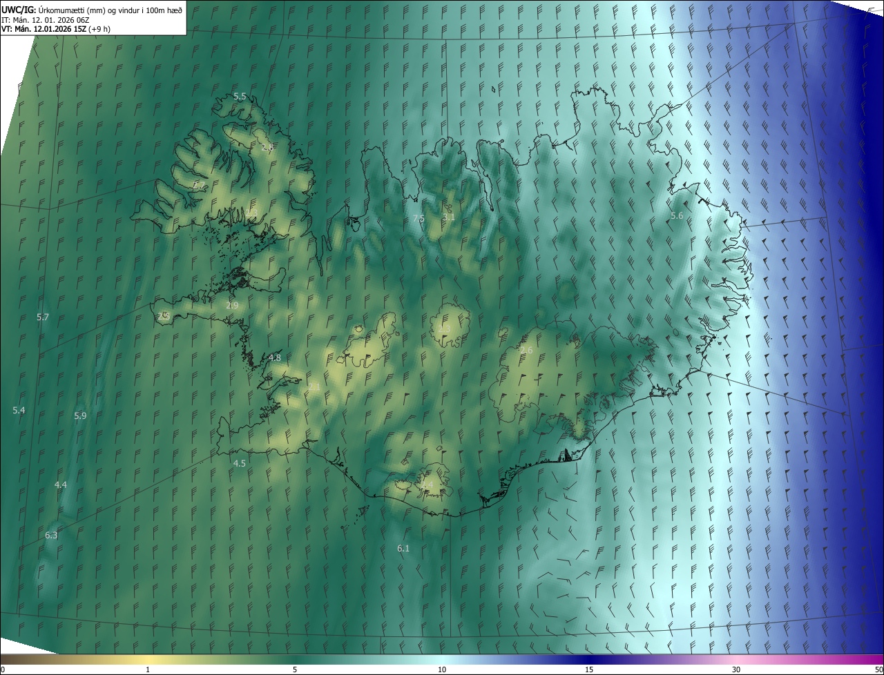This screenshot has height=675, width=884.
Task: Click the 10 tick on the color scale
Action: tap(442, 669)
